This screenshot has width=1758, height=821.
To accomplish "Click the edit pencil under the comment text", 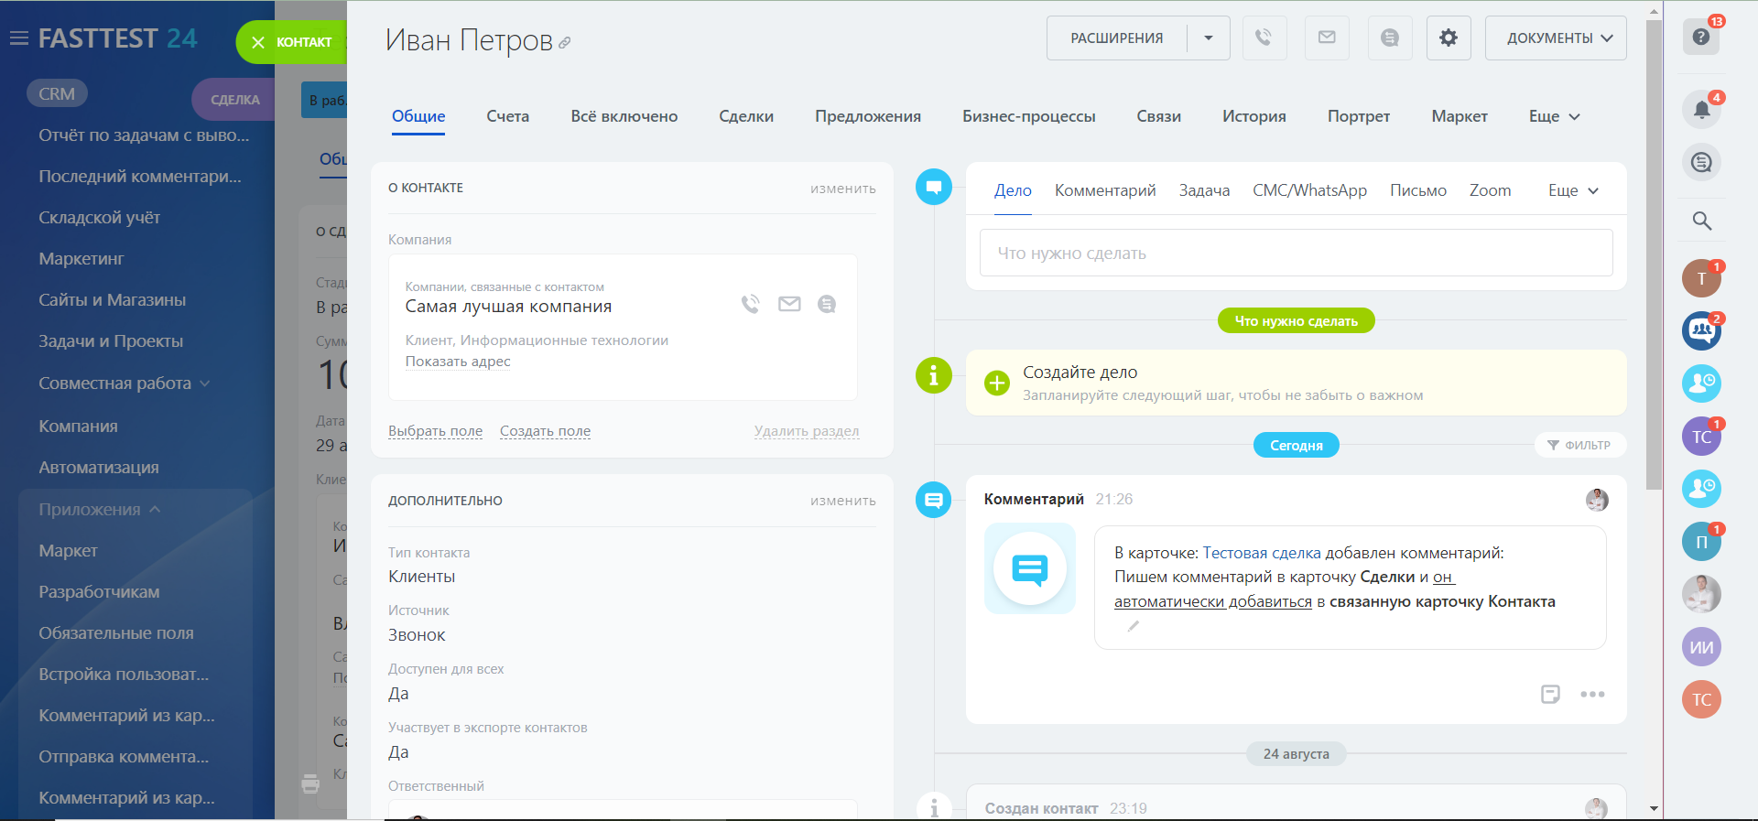I will (x=1134, y=626).
